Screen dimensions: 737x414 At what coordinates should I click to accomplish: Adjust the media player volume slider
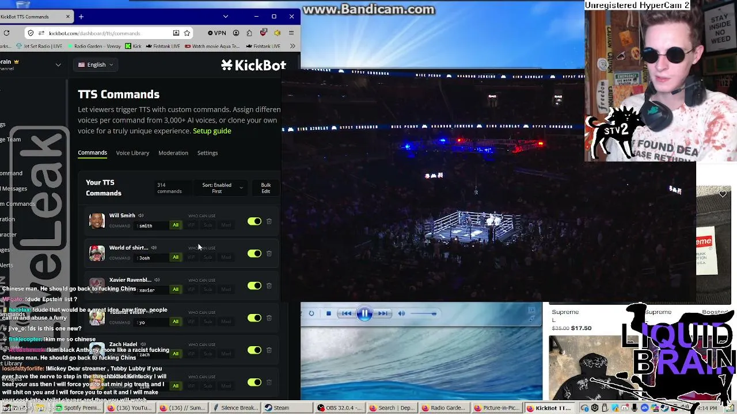click(x=424, y=313)
